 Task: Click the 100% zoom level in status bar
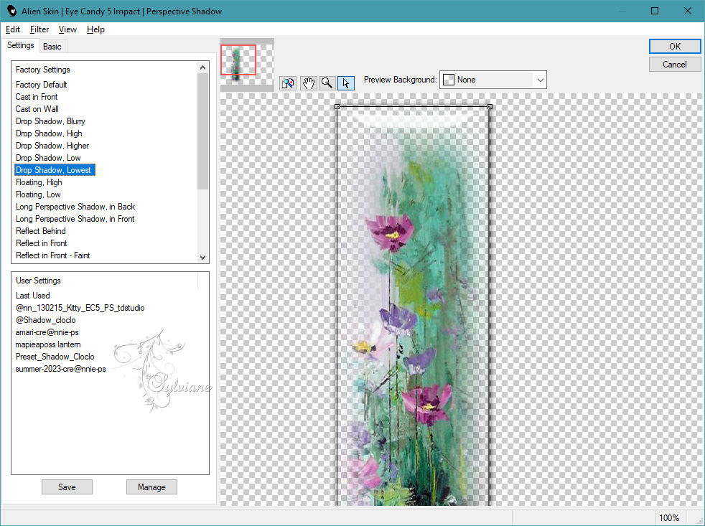coord(669,517)
